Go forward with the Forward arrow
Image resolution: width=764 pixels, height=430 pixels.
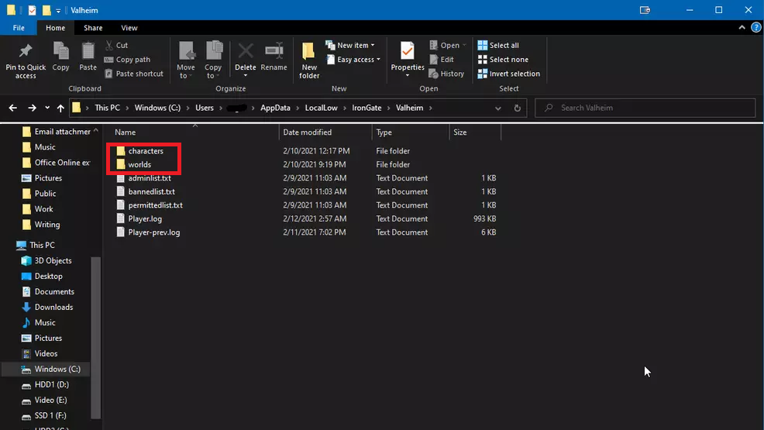[x=33, y=108]
